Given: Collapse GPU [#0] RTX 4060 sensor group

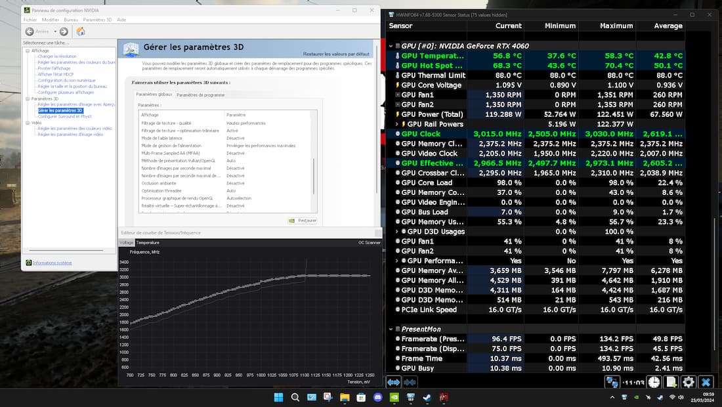Looking at the screenshot, I should coord(391,46).
